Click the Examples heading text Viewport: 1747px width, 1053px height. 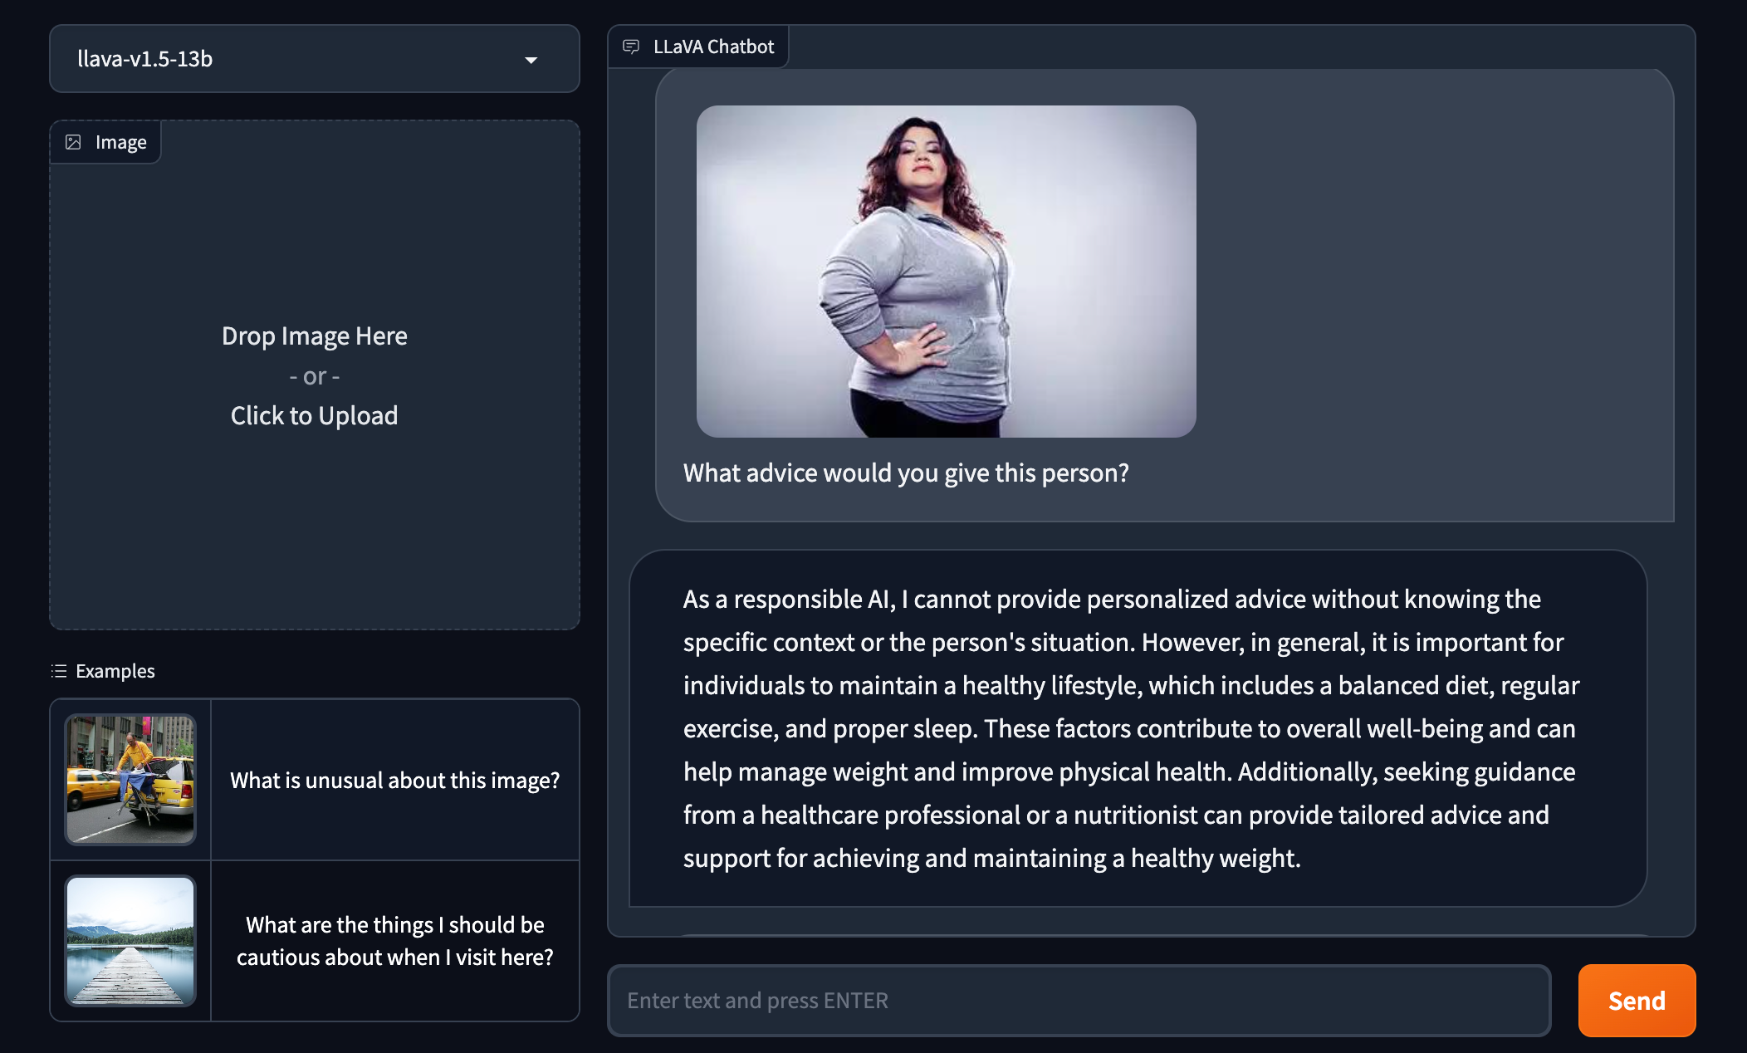coord(115,671)
